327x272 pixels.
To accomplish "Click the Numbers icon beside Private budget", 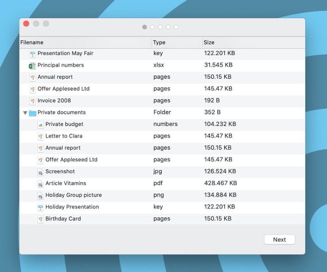I will pos(40,125).
